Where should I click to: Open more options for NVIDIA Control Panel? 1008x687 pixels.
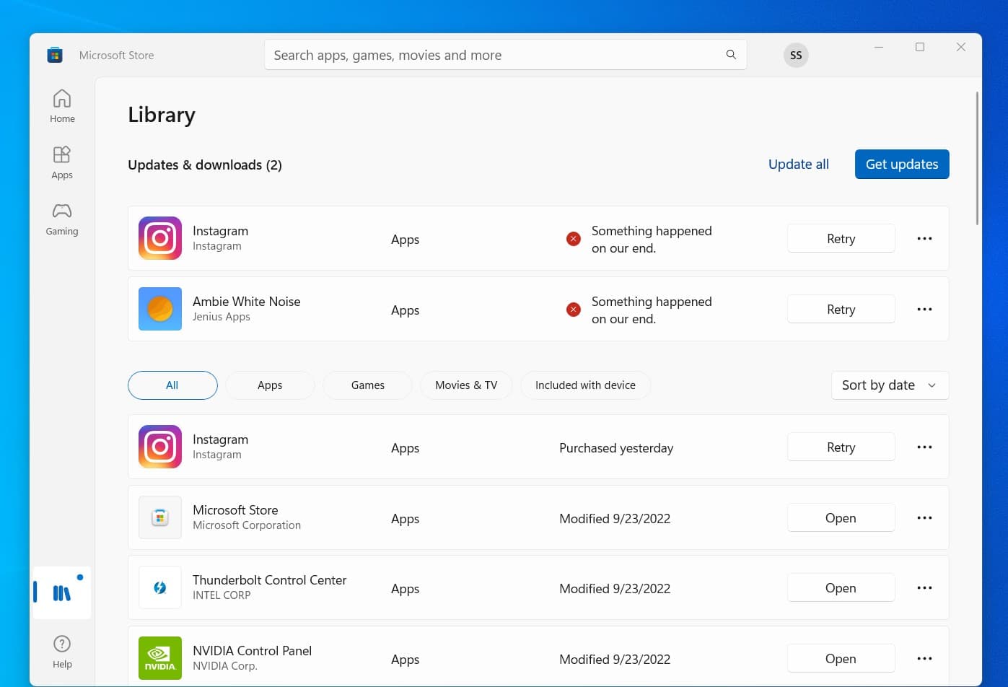tap(924, 658)
